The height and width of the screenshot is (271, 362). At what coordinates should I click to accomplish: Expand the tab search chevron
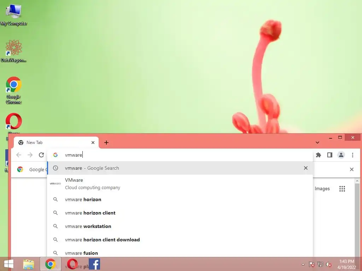[x=317, y=143]
